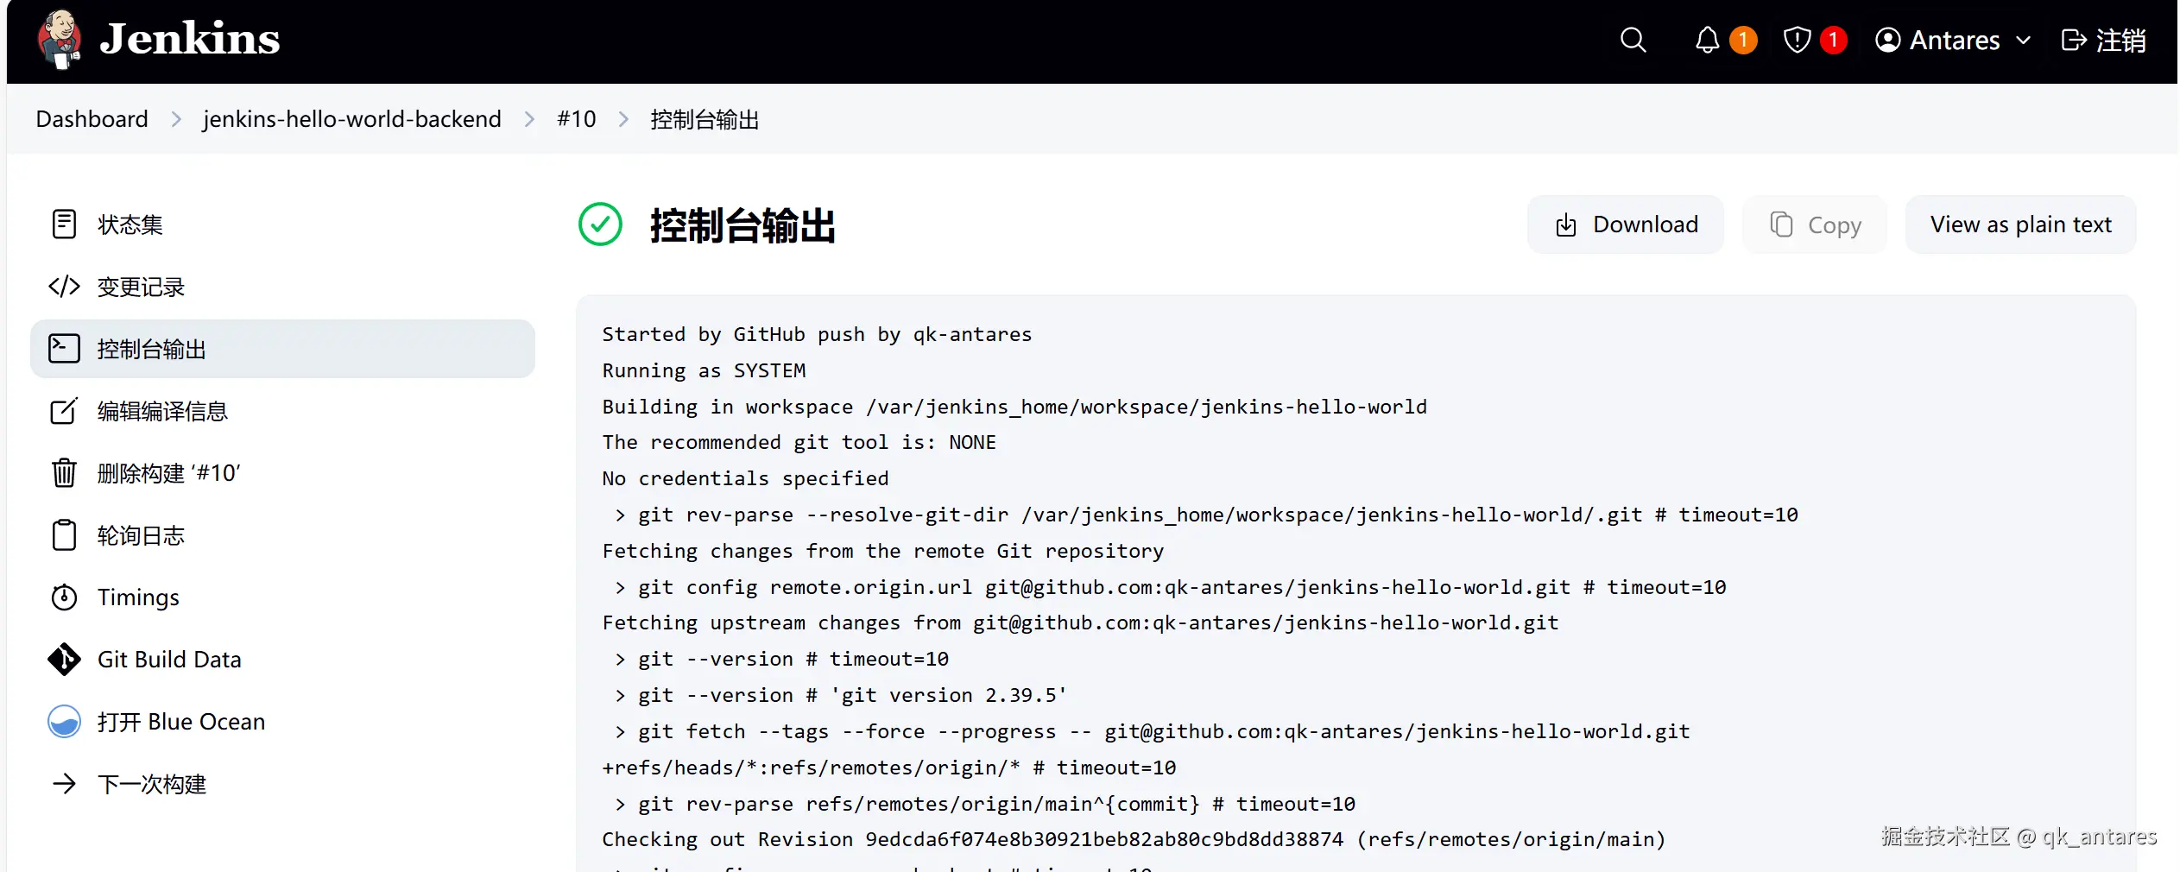Expand the Antares user dropdown chevron
This screenshot has width=2180, height=872.
pos(2023,41)
